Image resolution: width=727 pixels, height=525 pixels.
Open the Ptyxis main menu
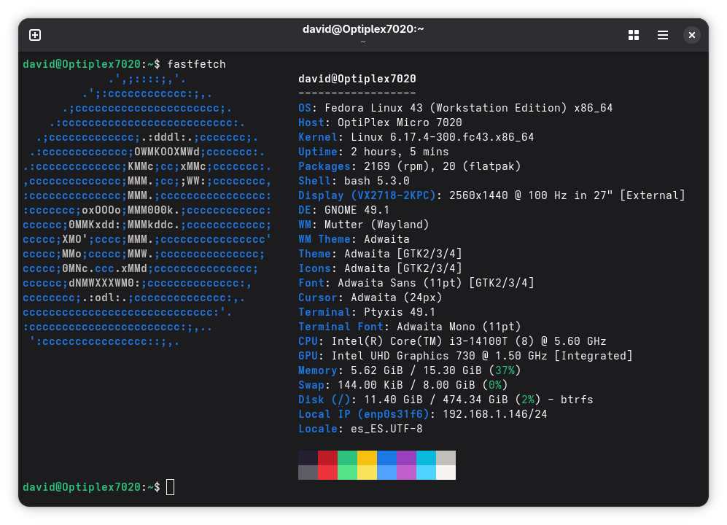[x=662, y=34]
